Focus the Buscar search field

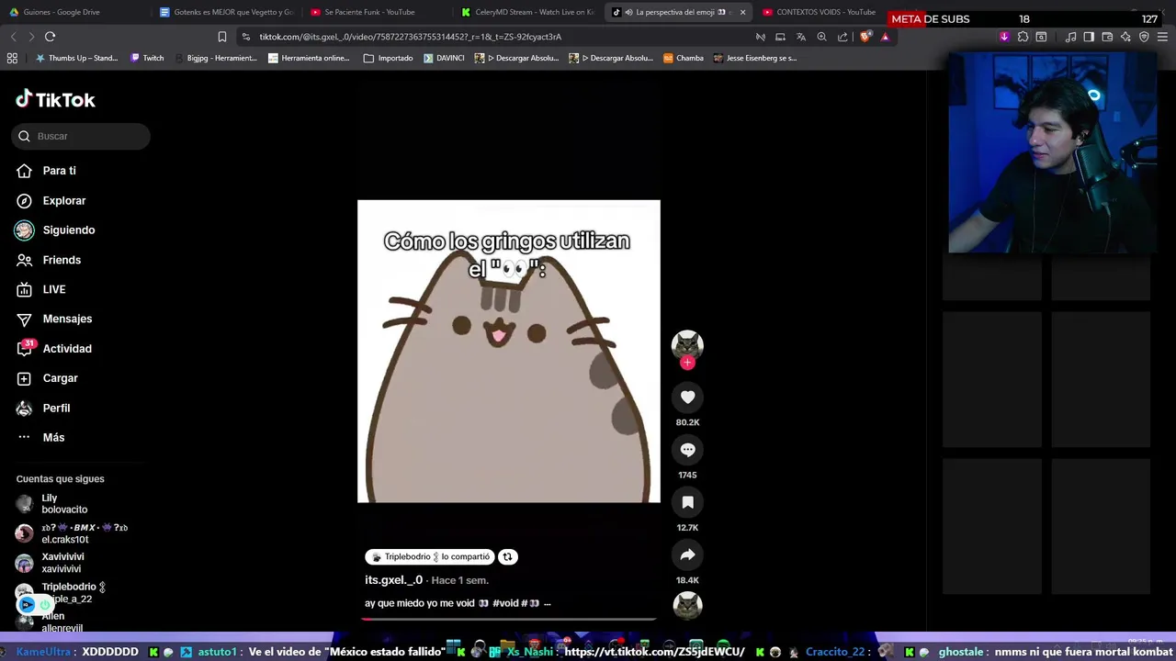click(81, 136)
